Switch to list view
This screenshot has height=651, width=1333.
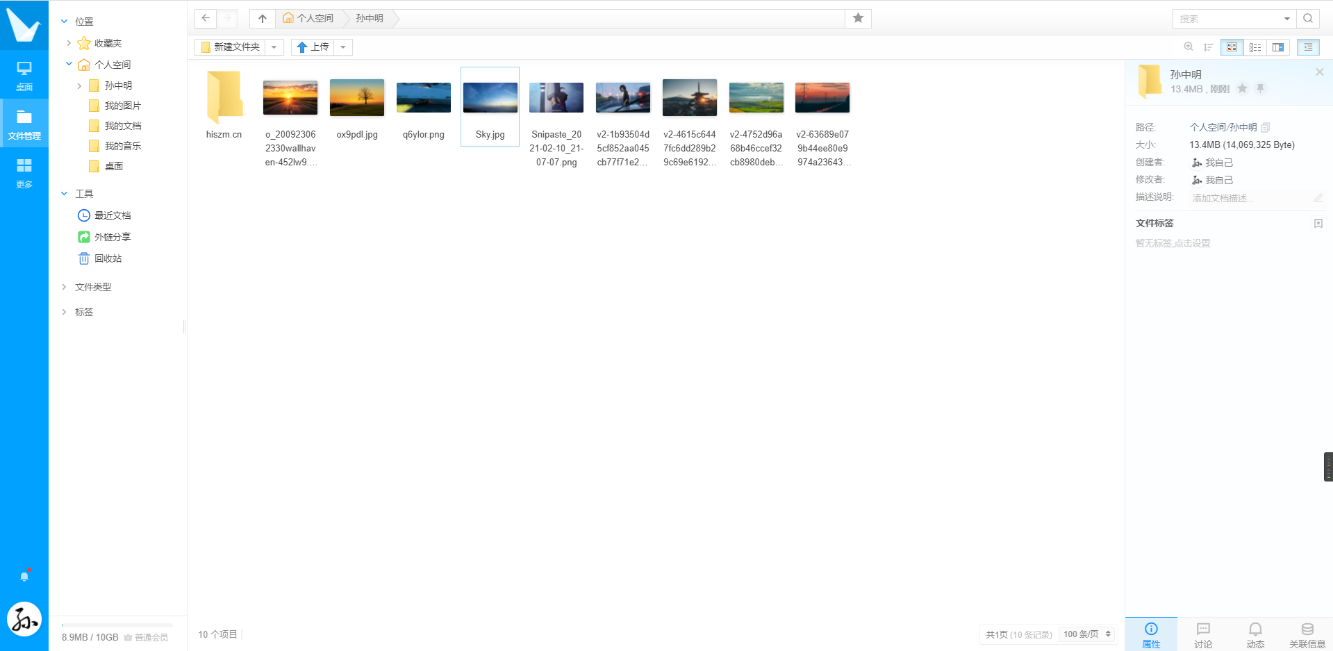coord(1255,47)
